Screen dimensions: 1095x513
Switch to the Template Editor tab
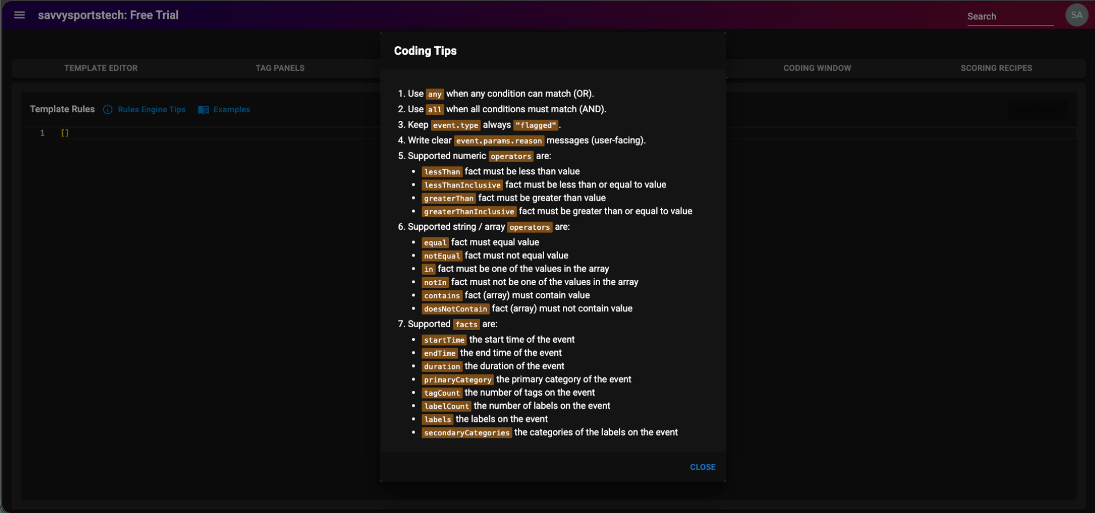tap(101, 68)
